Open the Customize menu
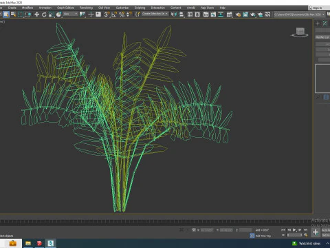This screenshot has height=248, width=330. click(x=122, y=8)
